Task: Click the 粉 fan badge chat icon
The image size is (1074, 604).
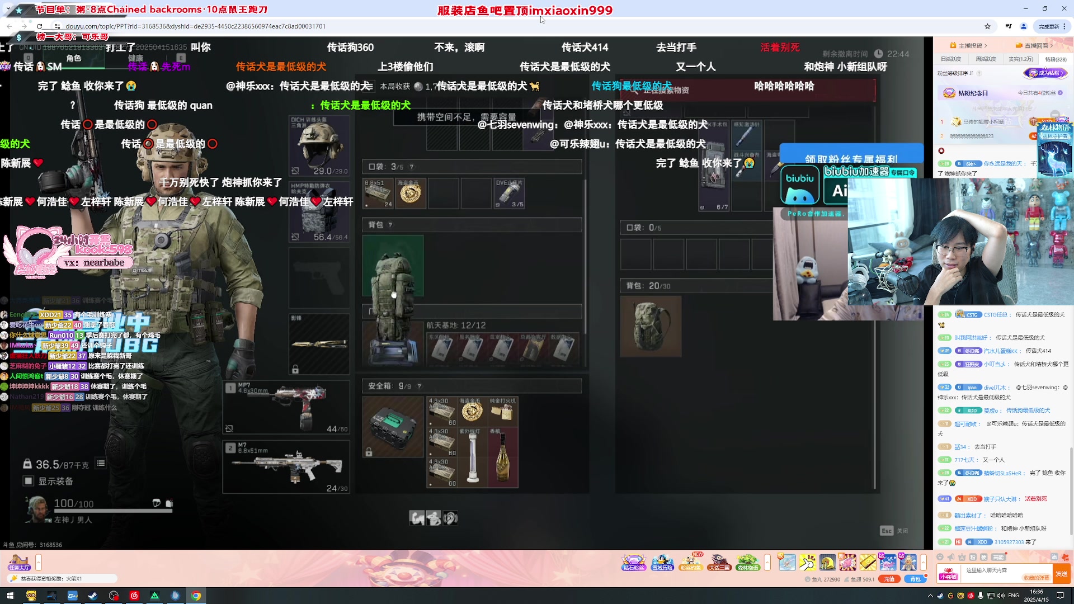Action: tap(973, 557)
